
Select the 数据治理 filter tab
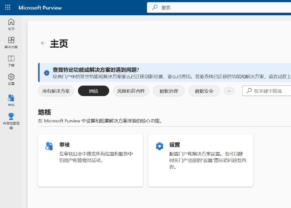[169, 91]
